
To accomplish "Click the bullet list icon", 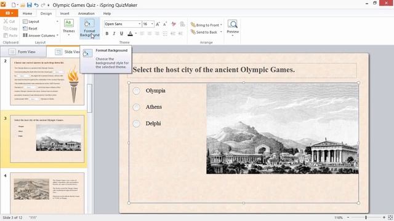I will (x=165, y=33).
